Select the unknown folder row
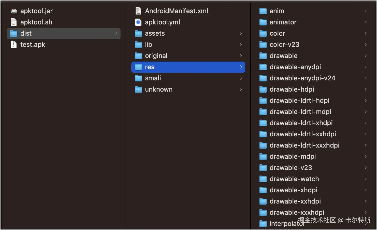Viewport: 377px width, 230px height. point(188,89)
